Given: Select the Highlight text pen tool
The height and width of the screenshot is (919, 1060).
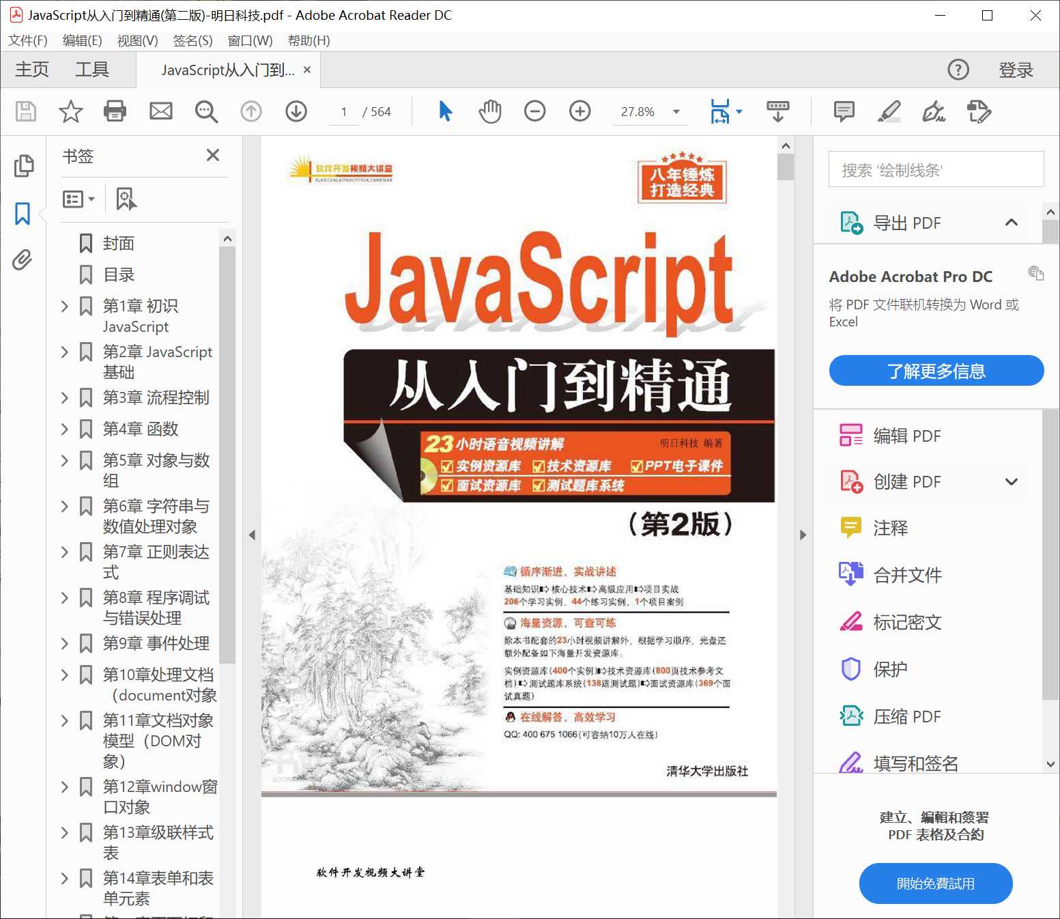Looking at the screenshot, I should click(889, 111).
